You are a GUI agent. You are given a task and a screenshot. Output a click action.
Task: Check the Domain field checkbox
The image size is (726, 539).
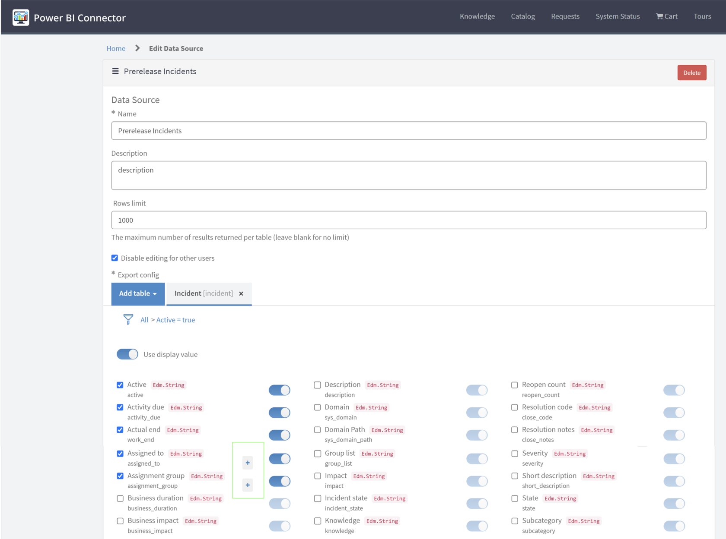pos(318,407)
